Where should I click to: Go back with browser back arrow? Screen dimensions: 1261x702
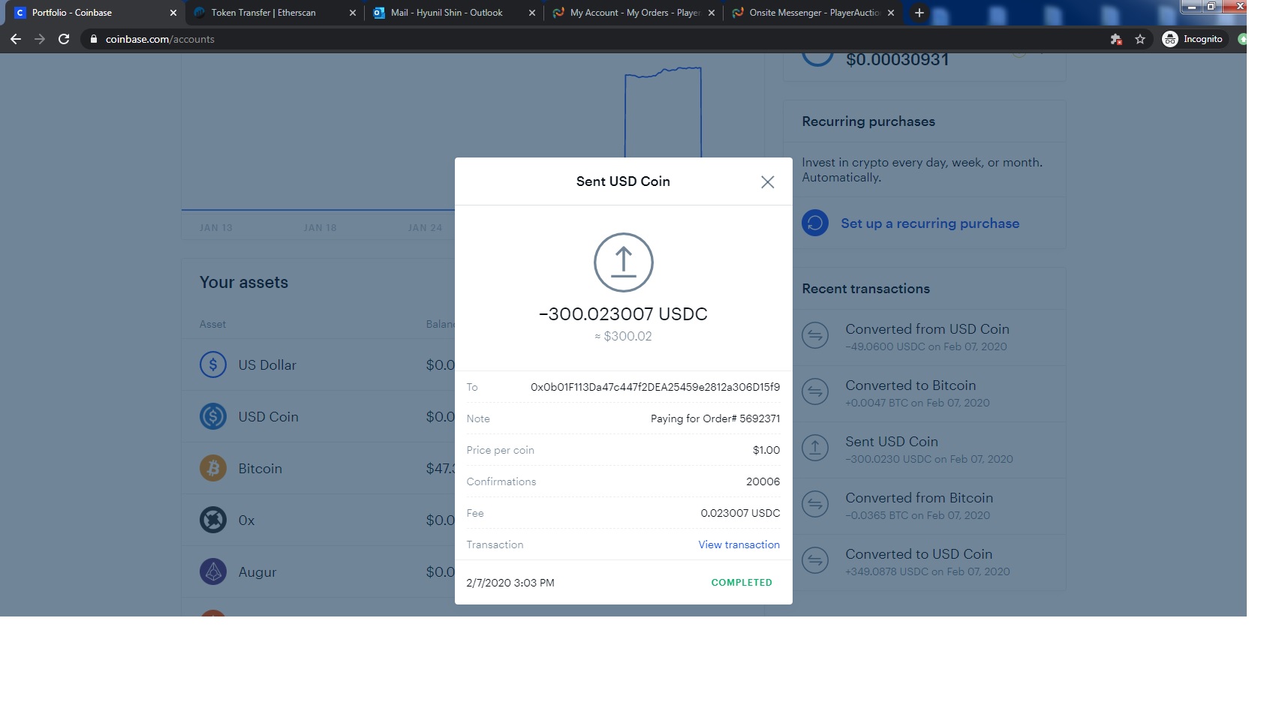click(16, 39)
